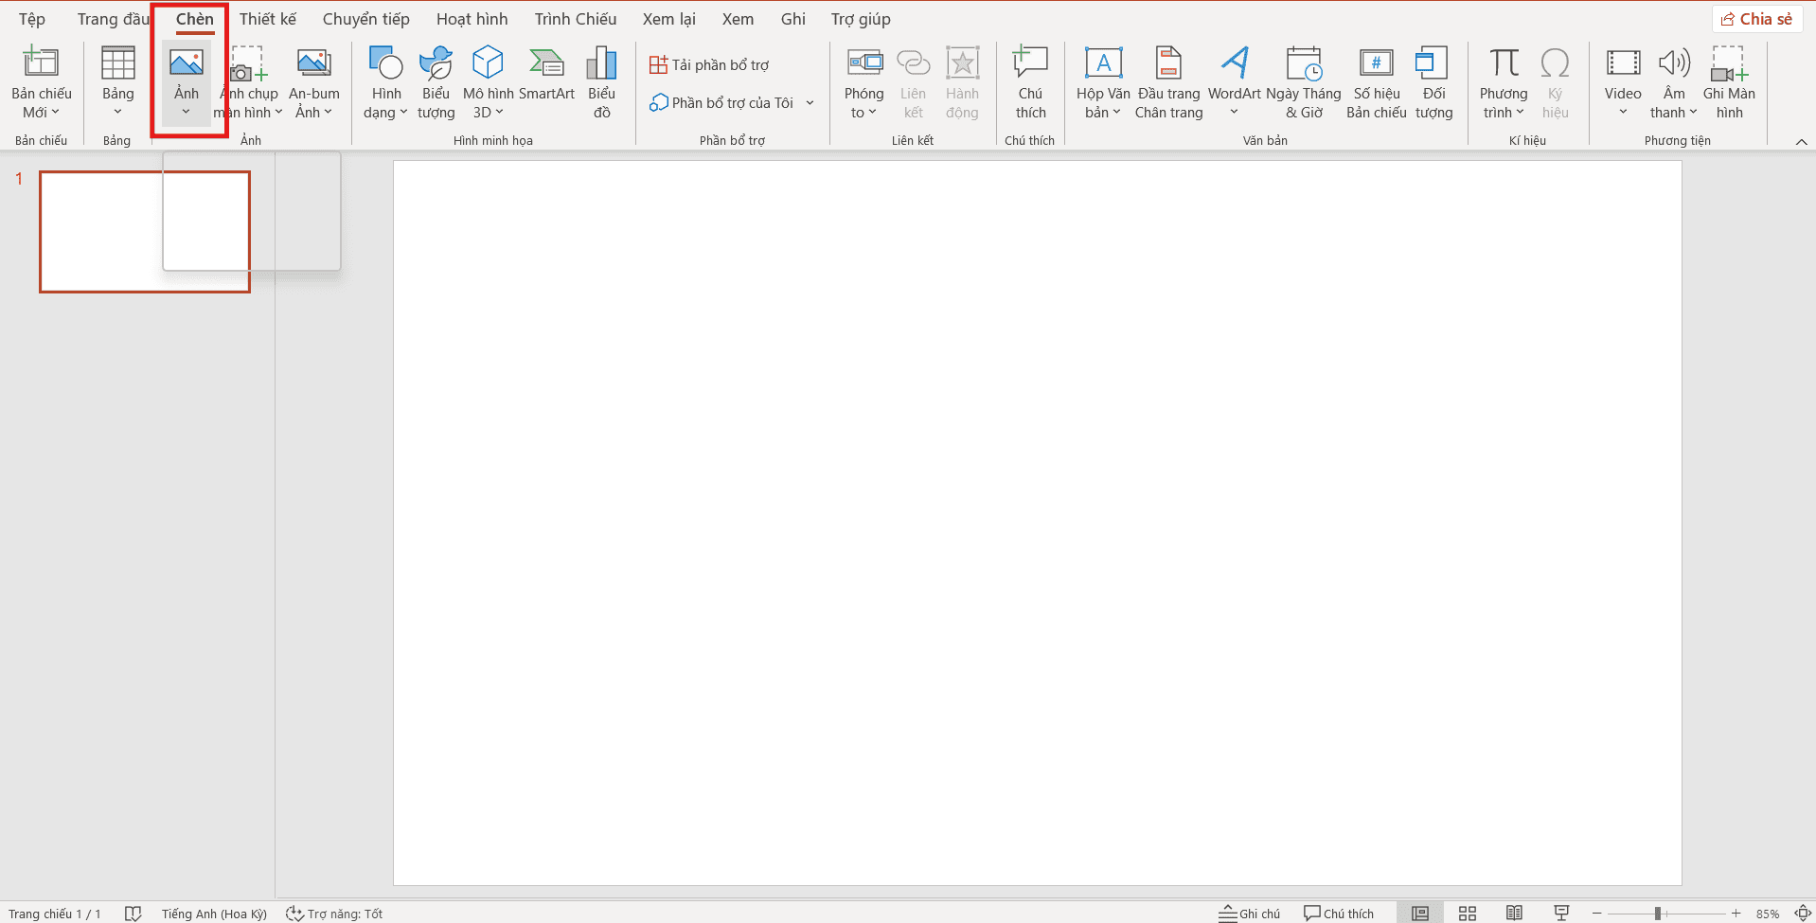The width and height of the screenshot is (1816, 923).
Task: Click Tải phần bổ trợ button
Action: click(x=710, y=64)
